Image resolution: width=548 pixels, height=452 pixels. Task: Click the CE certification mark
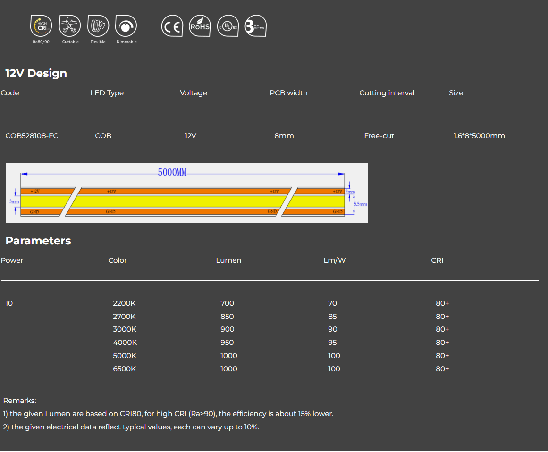(172, 26)
